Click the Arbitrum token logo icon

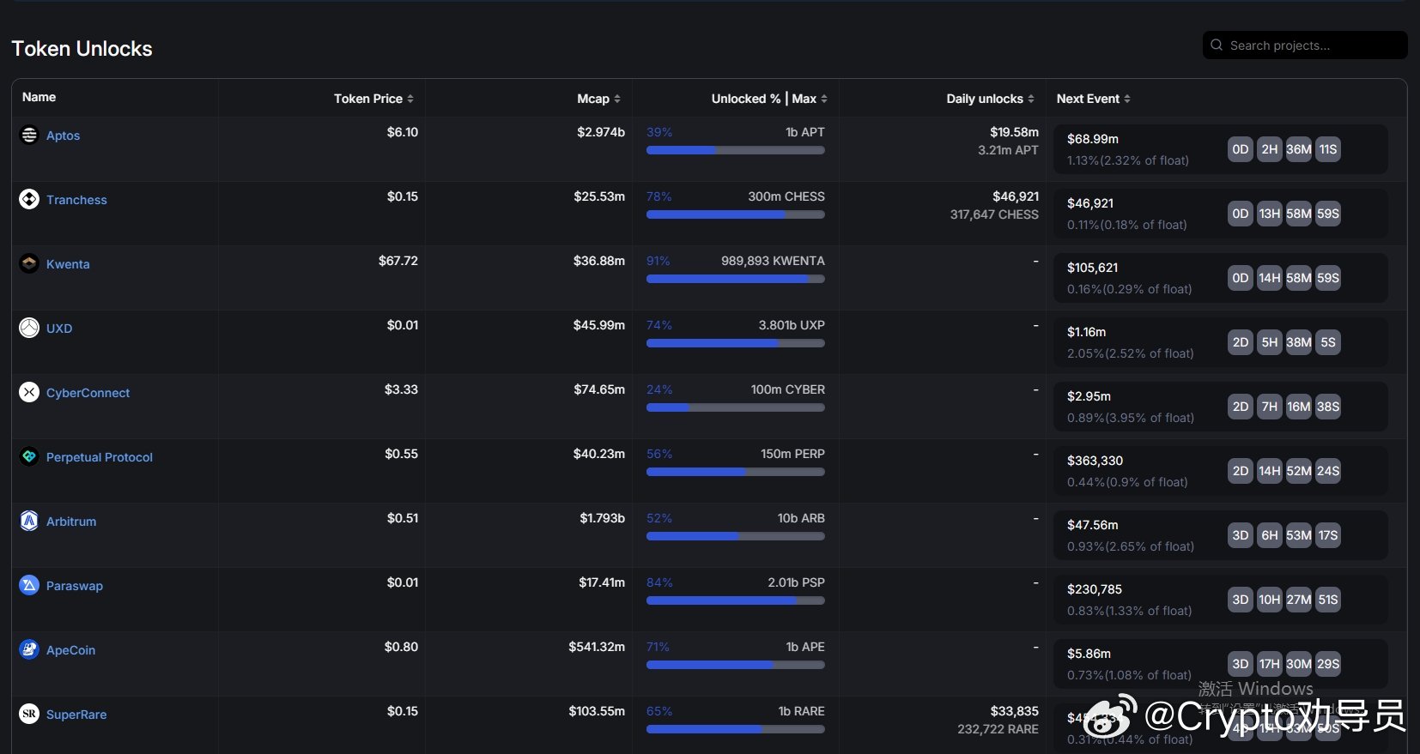tap(29, 521)
